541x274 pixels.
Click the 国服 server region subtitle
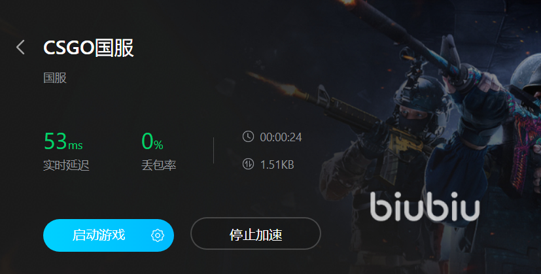(x=55, y=78)
